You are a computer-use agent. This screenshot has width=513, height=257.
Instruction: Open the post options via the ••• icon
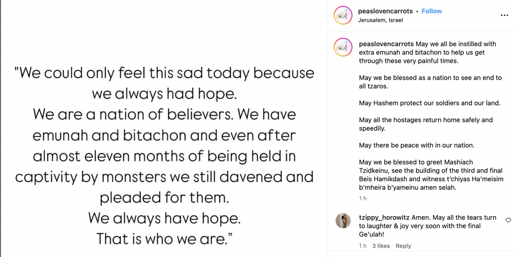(x=504, y=15)
